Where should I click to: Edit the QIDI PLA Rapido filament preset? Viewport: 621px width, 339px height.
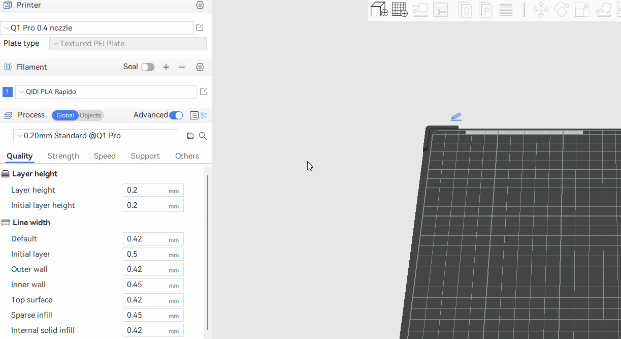[204, 92]
